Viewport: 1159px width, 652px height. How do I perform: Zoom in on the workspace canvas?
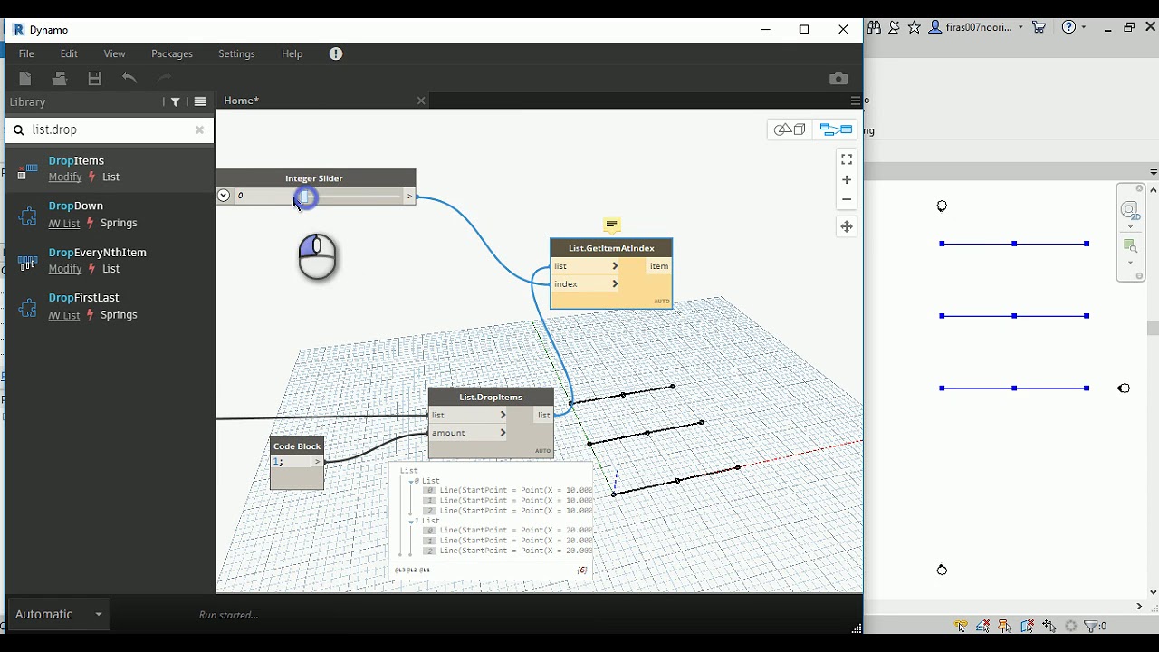847,180
